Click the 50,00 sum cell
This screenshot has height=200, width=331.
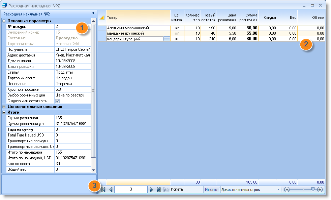point(248,28)
